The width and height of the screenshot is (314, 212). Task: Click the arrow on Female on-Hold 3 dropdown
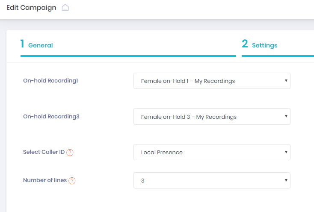click(x=286, y=117)
